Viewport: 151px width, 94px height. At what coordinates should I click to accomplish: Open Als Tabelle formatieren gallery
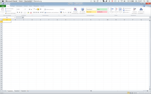coord(83,11)
